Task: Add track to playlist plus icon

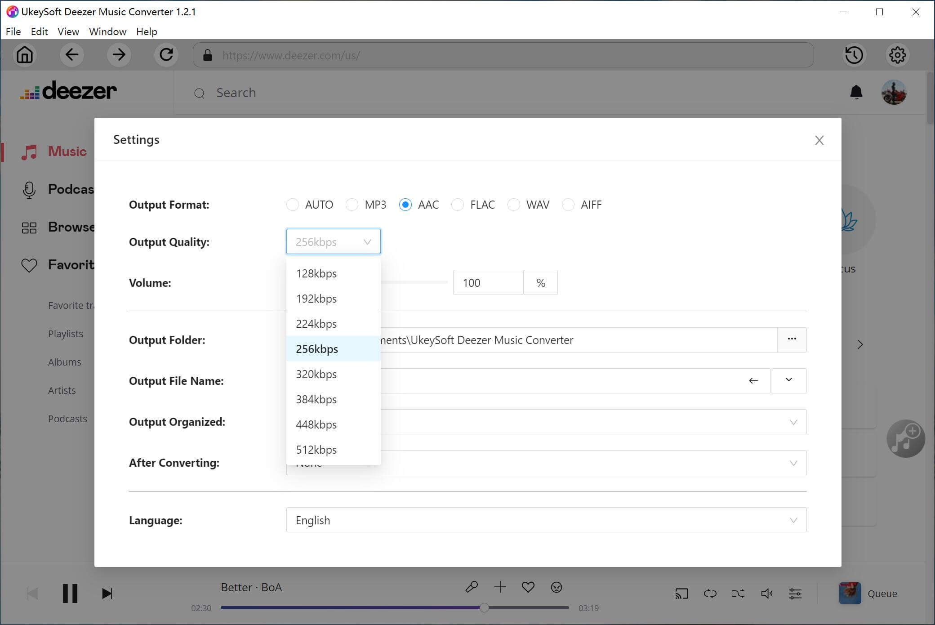Action: (500, 587)
